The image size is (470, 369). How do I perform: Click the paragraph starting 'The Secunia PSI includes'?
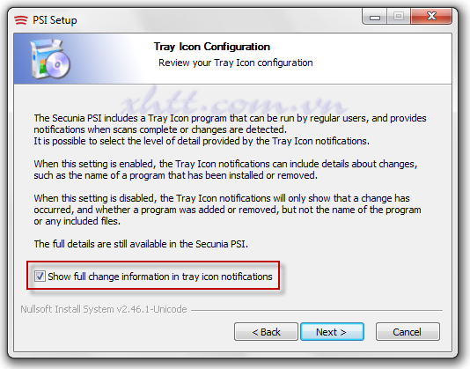(x=230, y=123)
